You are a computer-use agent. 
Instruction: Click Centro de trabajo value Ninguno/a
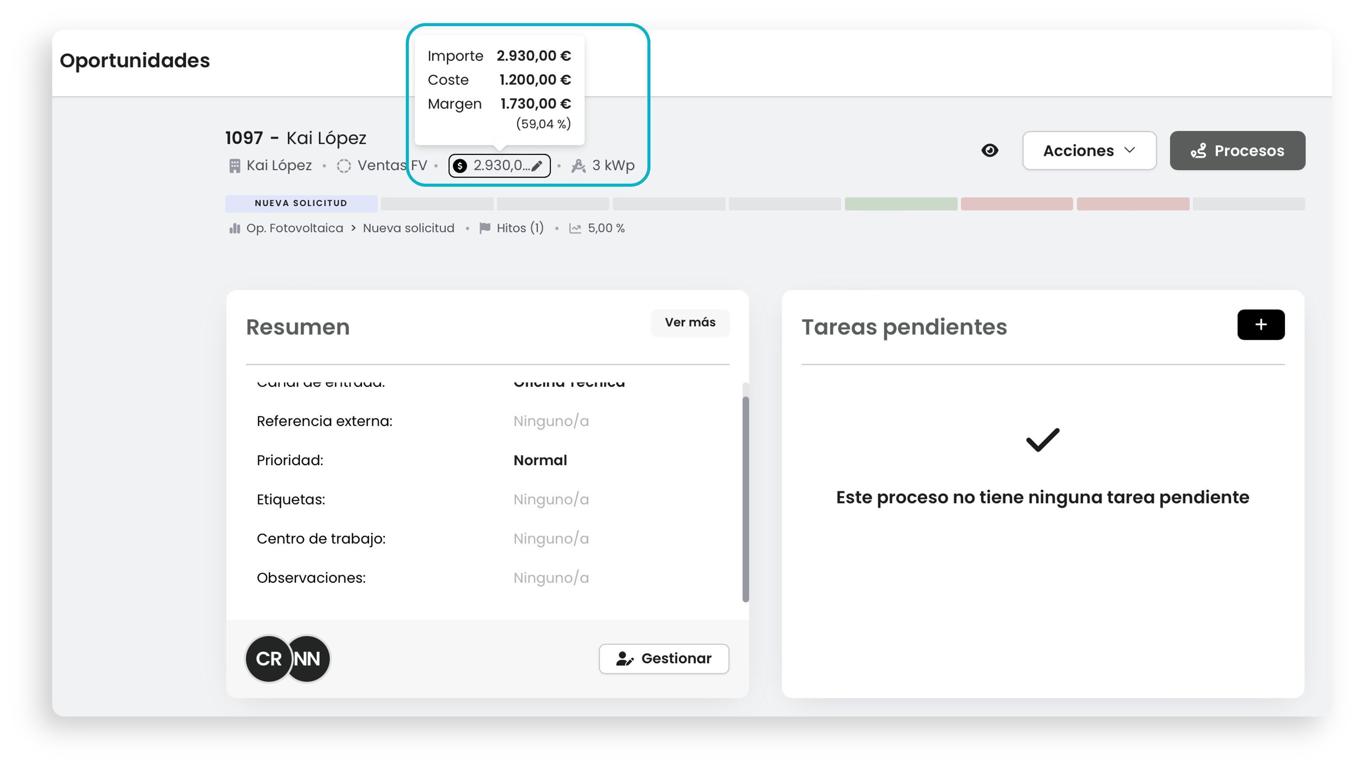[551, 539]
